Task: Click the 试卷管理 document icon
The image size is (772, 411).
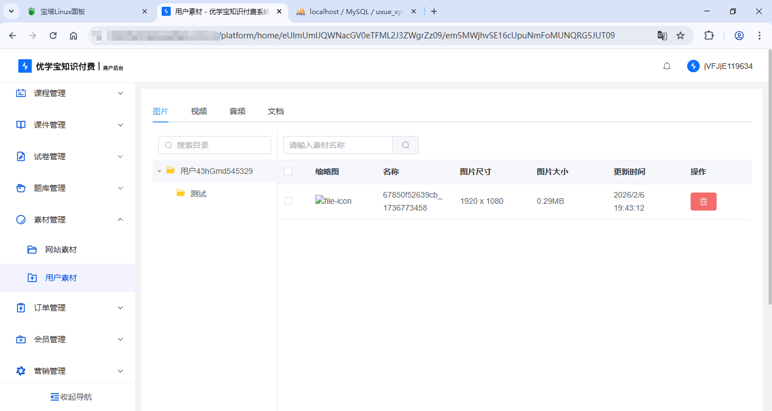Action: tap(20, 156)
